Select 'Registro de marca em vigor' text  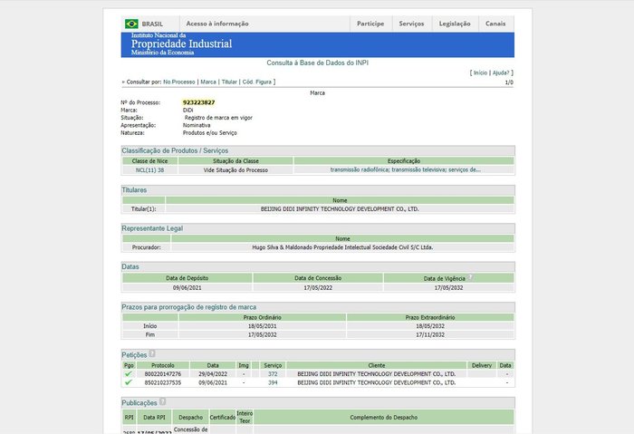tap(218, 118)
